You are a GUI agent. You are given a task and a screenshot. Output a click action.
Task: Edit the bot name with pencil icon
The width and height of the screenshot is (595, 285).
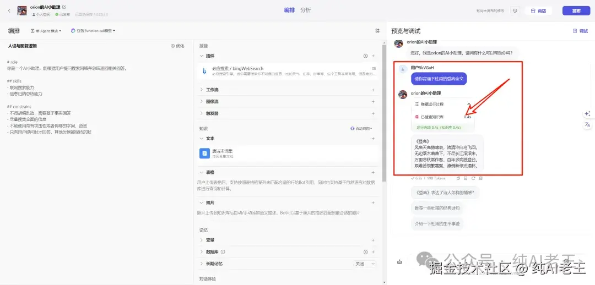64,7
